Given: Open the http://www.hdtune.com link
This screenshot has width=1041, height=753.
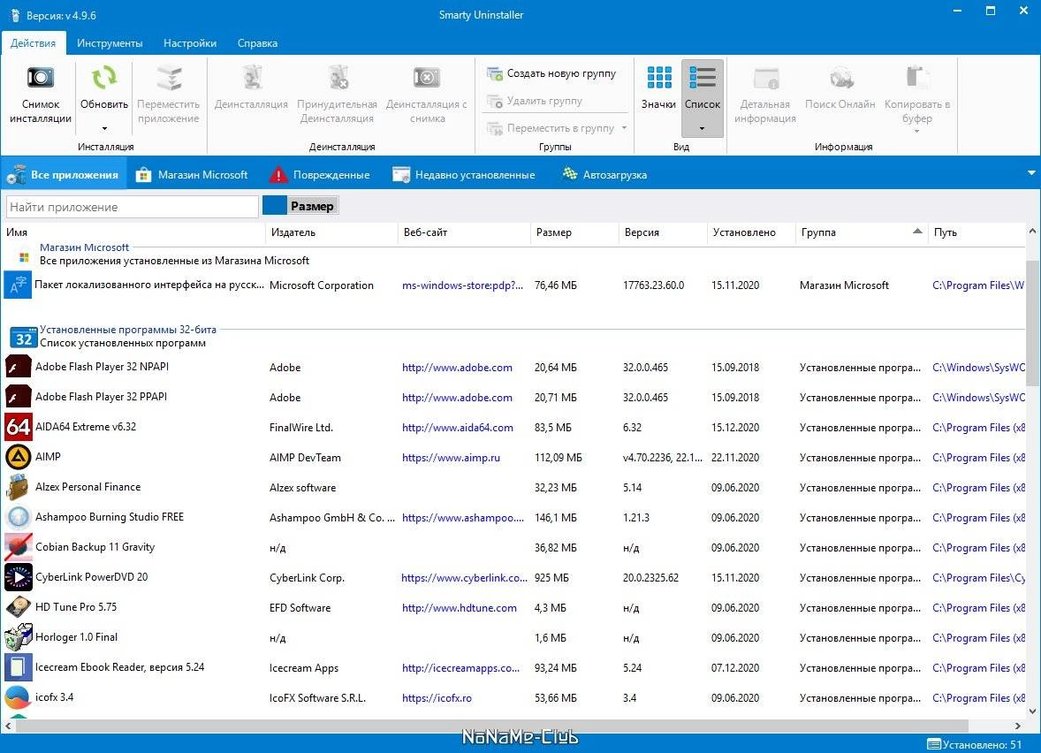Looking at the screenshot, I should [x=460, y=607].
